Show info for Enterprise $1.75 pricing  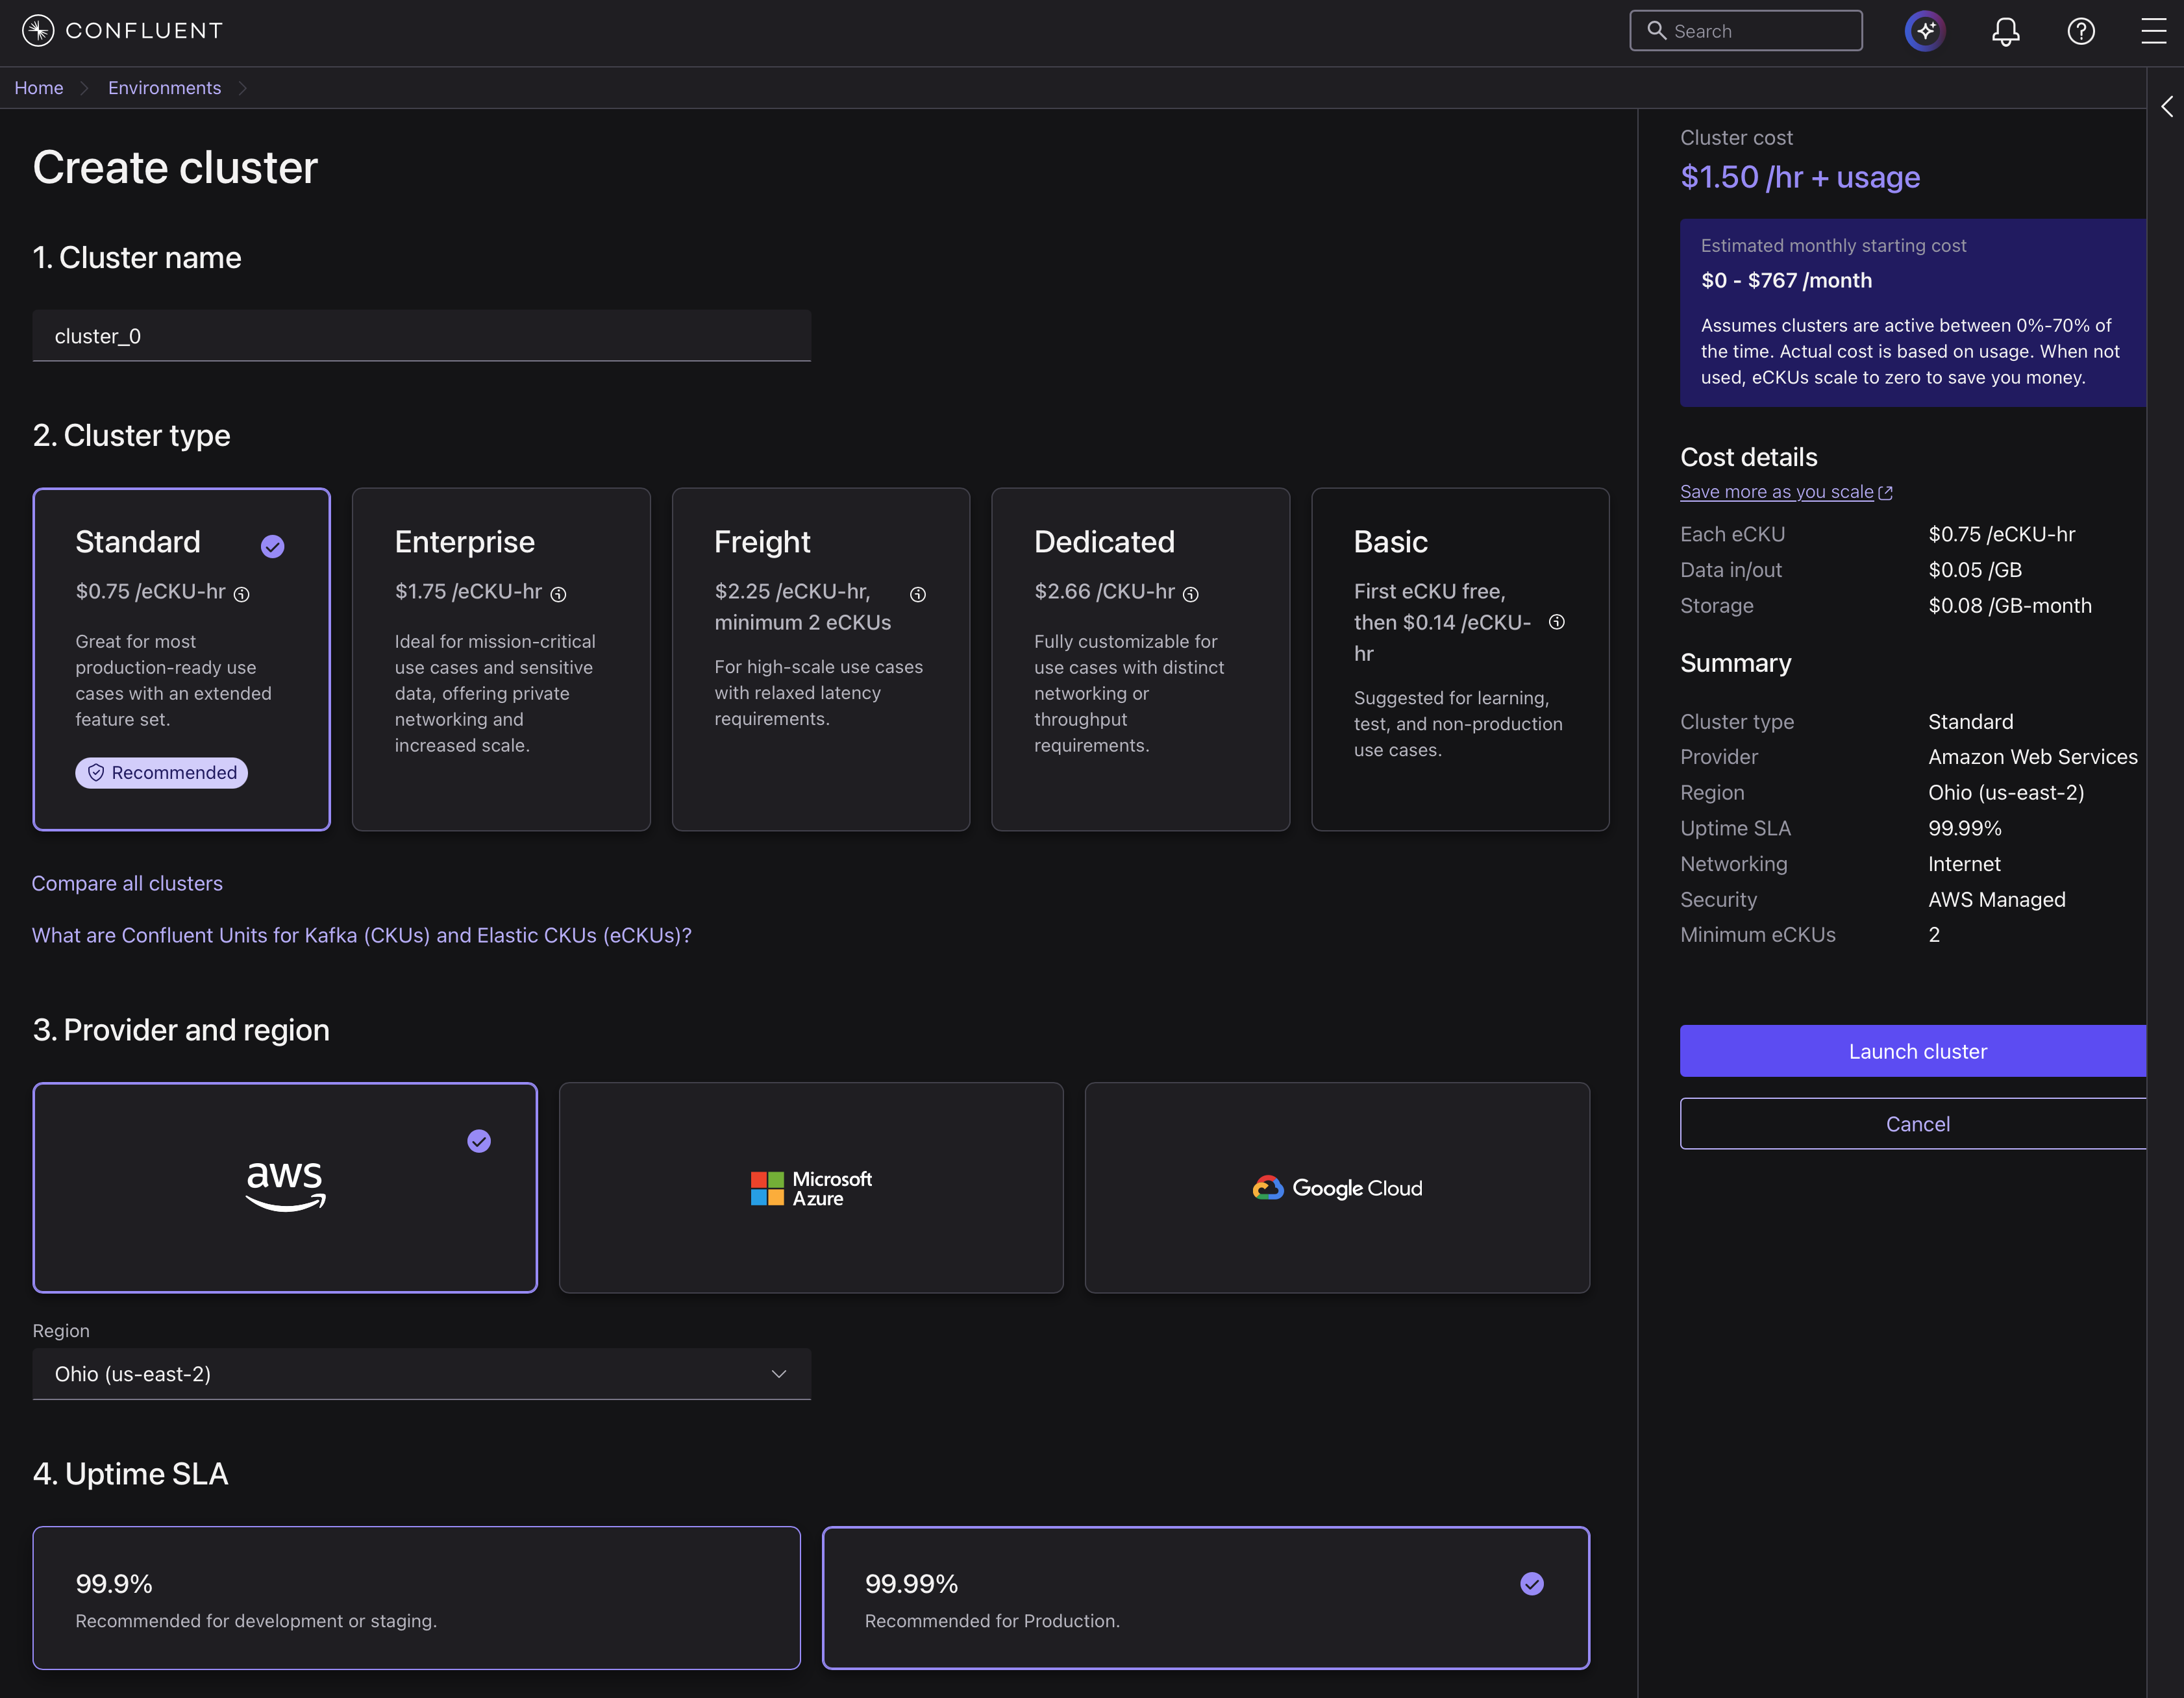pyautogui.click(x=559, y=594)
